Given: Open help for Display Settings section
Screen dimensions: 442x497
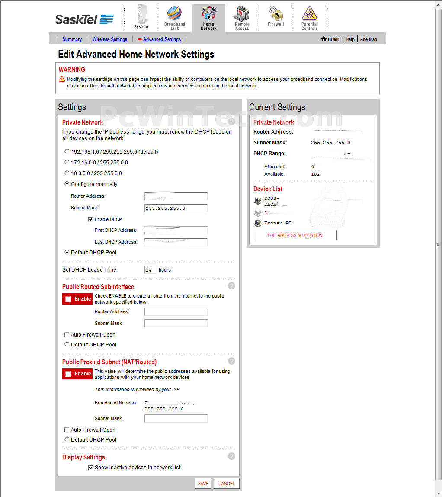Looking at the screenshot, I should 232,456.
